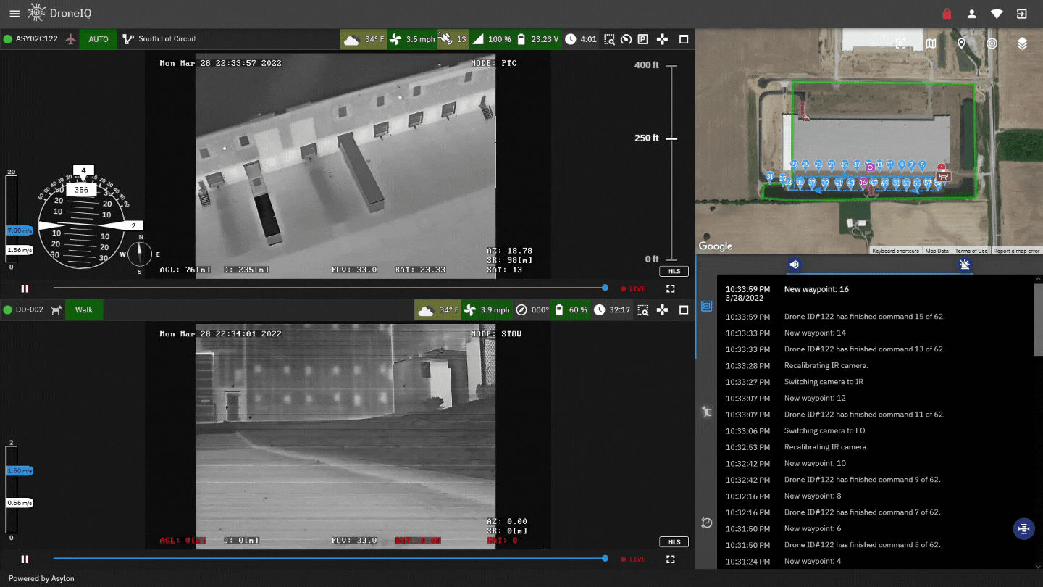The image size is (1043, 587).
Task: Maximize the DD-002 video panel
Action: click(x=684, y=310)
